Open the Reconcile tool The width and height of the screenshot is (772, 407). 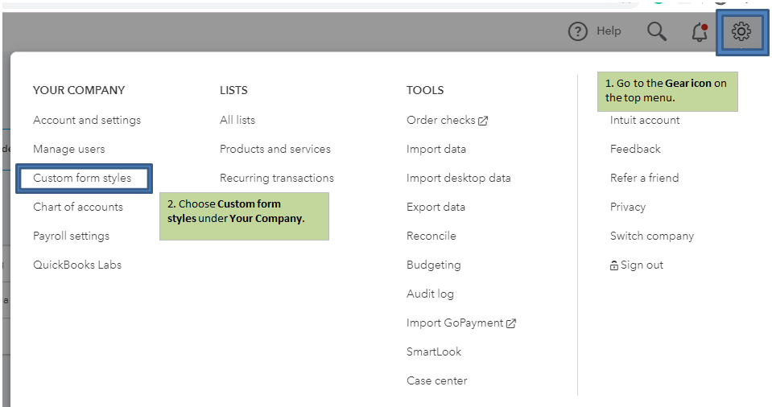pyautogui.click(x=431, y=236)
